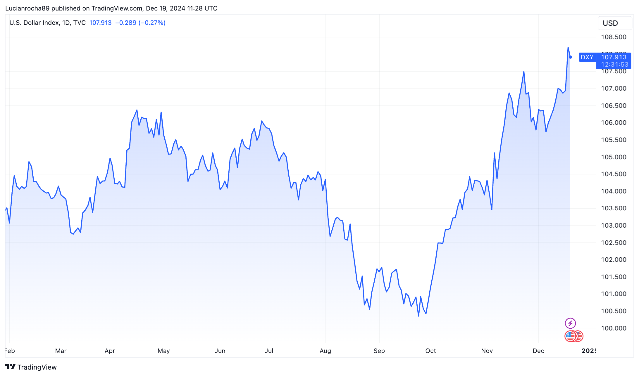This screenshot has width=639, height=376.
Task: Click the blue last-price dot on the chart line
Action: [570, 57]
